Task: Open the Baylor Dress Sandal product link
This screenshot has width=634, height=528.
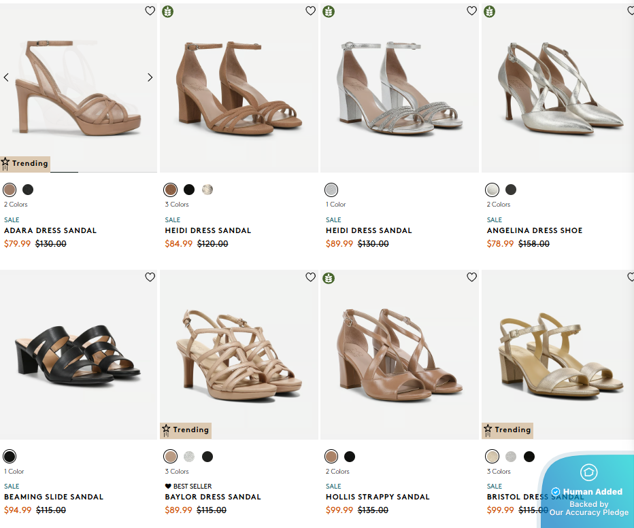Action: pyautogui.click(x=213, y=497)
